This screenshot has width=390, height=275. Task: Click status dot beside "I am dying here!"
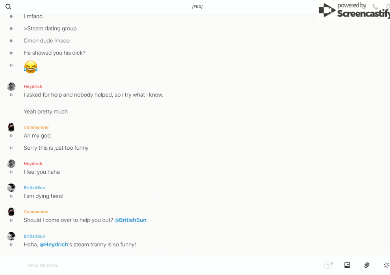(11, 196)
